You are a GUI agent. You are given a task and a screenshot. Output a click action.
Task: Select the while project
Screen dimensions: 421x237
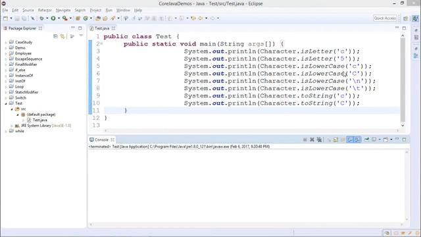[19, 131]
